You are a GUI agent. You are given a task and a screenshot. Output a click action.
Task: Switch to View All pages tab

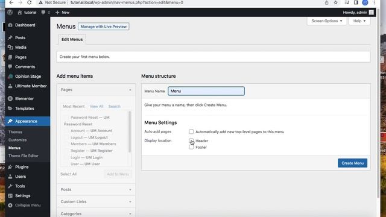click(96, 106)
